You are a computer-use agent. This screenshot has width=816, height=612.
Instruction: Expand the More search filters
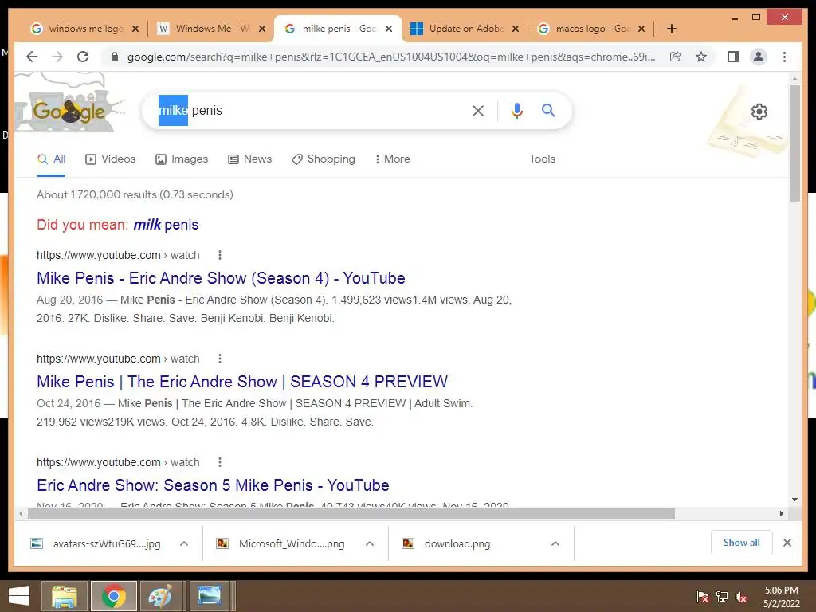point(392,159)
